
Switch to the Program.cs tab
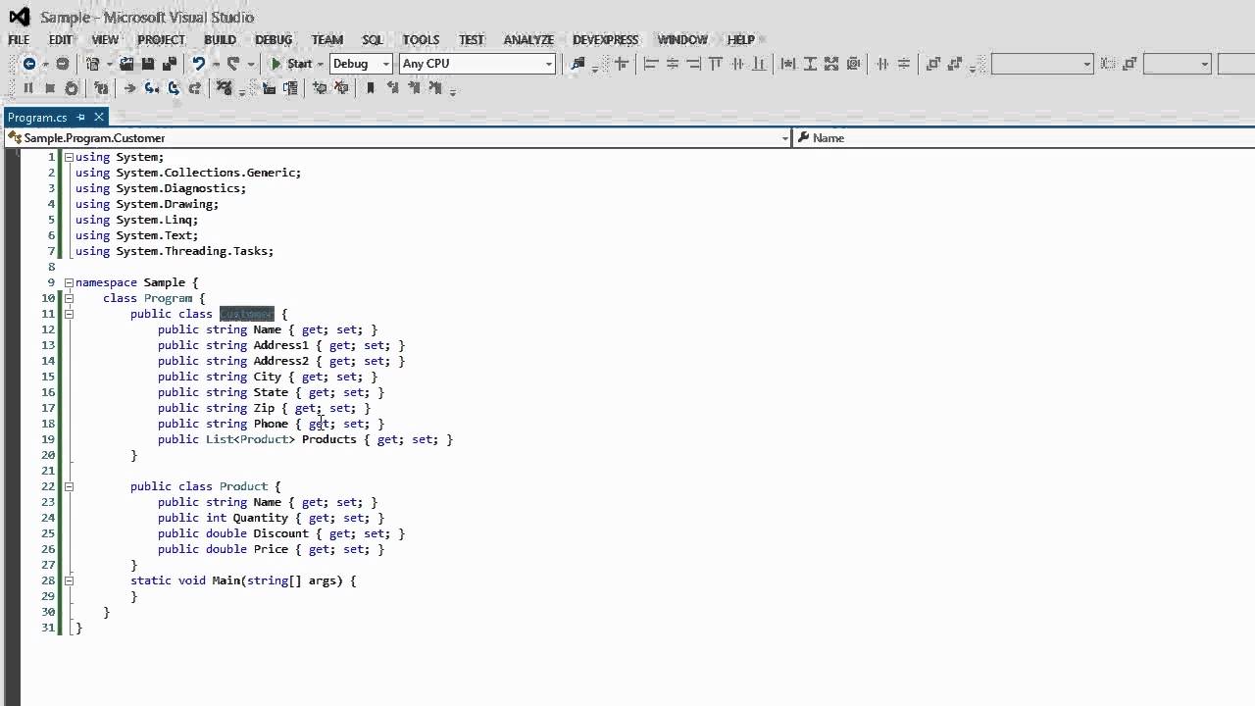tap(37, 118)
